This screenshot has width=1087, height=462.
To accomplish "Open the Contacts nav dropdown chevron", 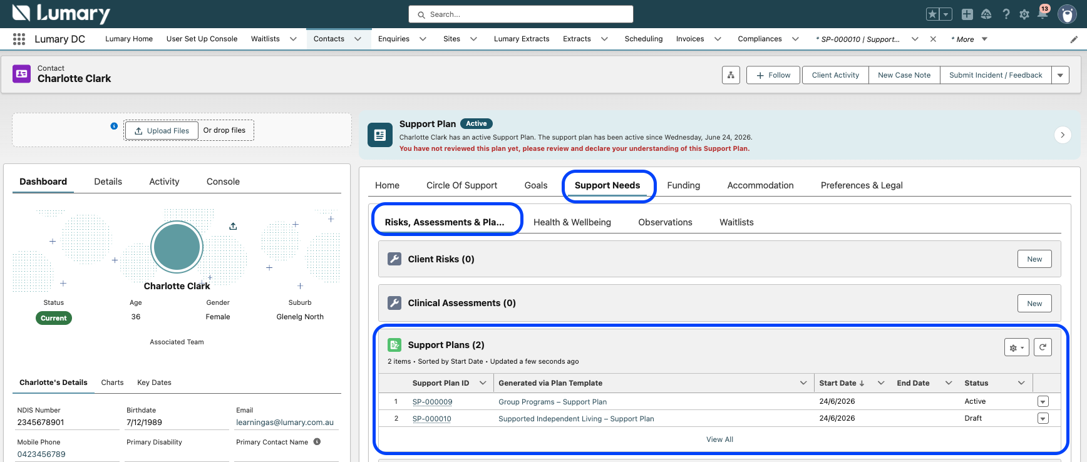I will [358, 39].
